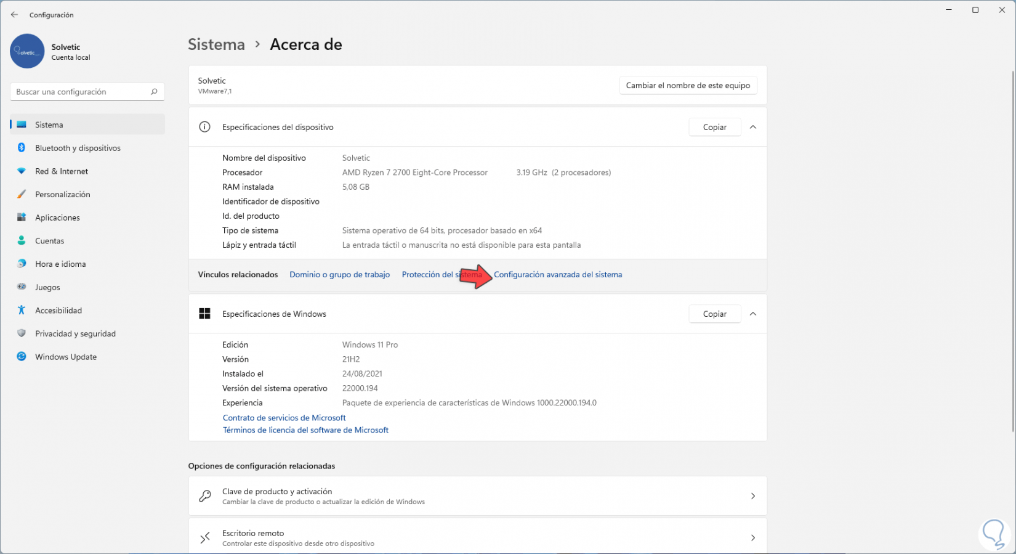Viewport: 1016px width, 554px height.
Task: Open Windows Update page
Action: coord(87,357)
